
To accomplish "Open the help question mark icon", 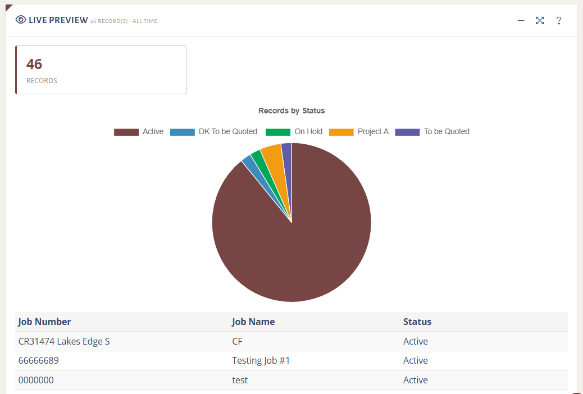I will pyautogui.click(x=559, y=20).
